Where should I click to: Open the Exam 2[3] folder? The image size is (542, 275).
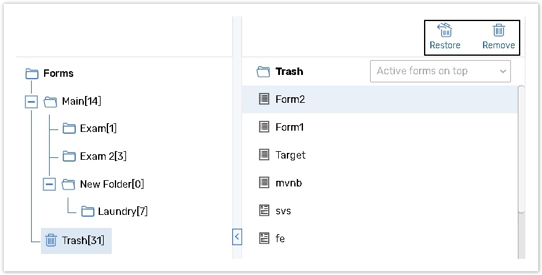(x=102, y=156)
